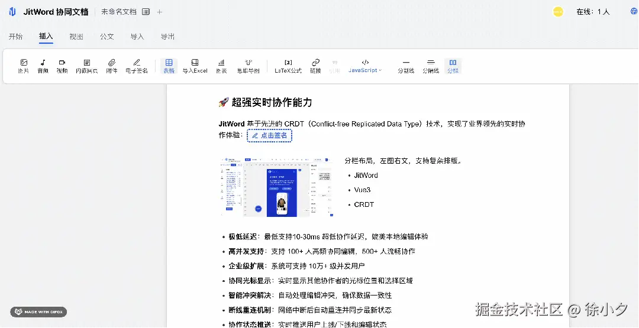Insert a table with the 表格 tool
639x328 pixels.
tap(169, 66)
